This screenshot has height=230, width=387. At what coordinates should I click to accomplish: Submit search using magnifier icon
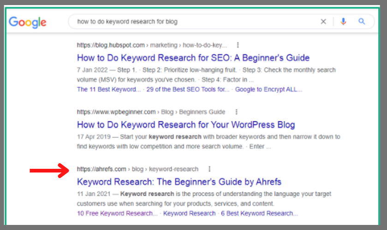pos(362,22)
